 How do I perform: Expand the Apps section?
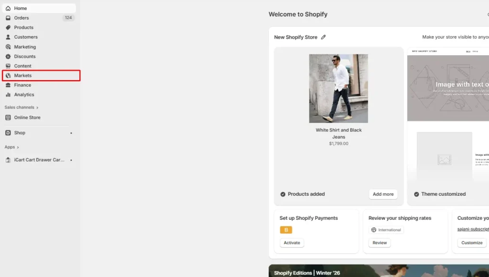[11, 147]
